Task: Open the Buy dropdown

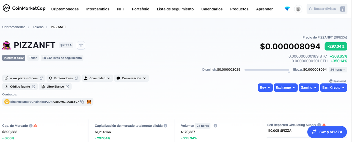Action: coord(265,87)
